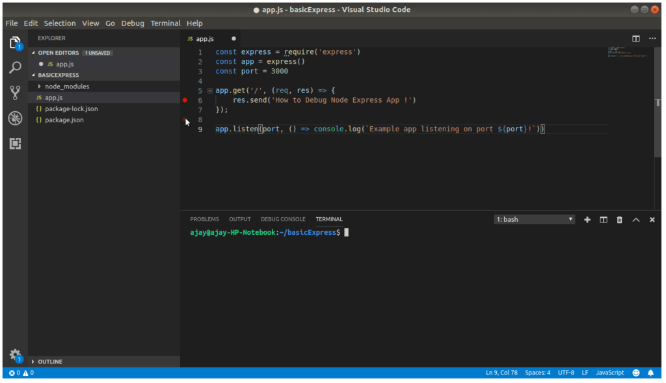Open the Search view in activity bar
This screenshot has height=383, width=666.
coord(16,68)
